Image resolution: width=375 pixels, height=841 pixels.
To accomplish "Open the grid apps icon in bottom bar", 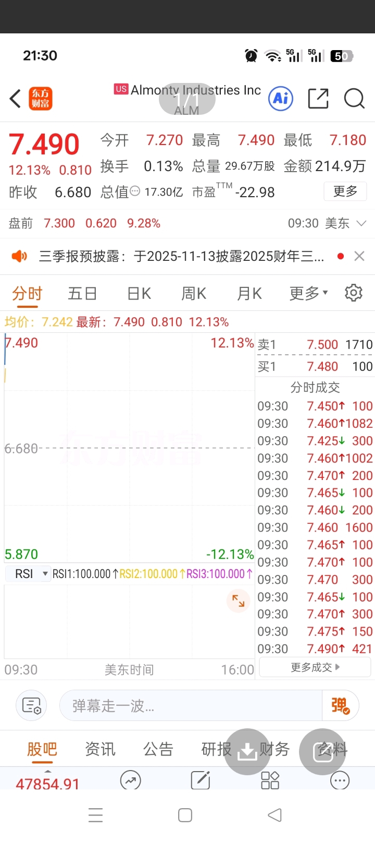I will (x=270, y=780).
